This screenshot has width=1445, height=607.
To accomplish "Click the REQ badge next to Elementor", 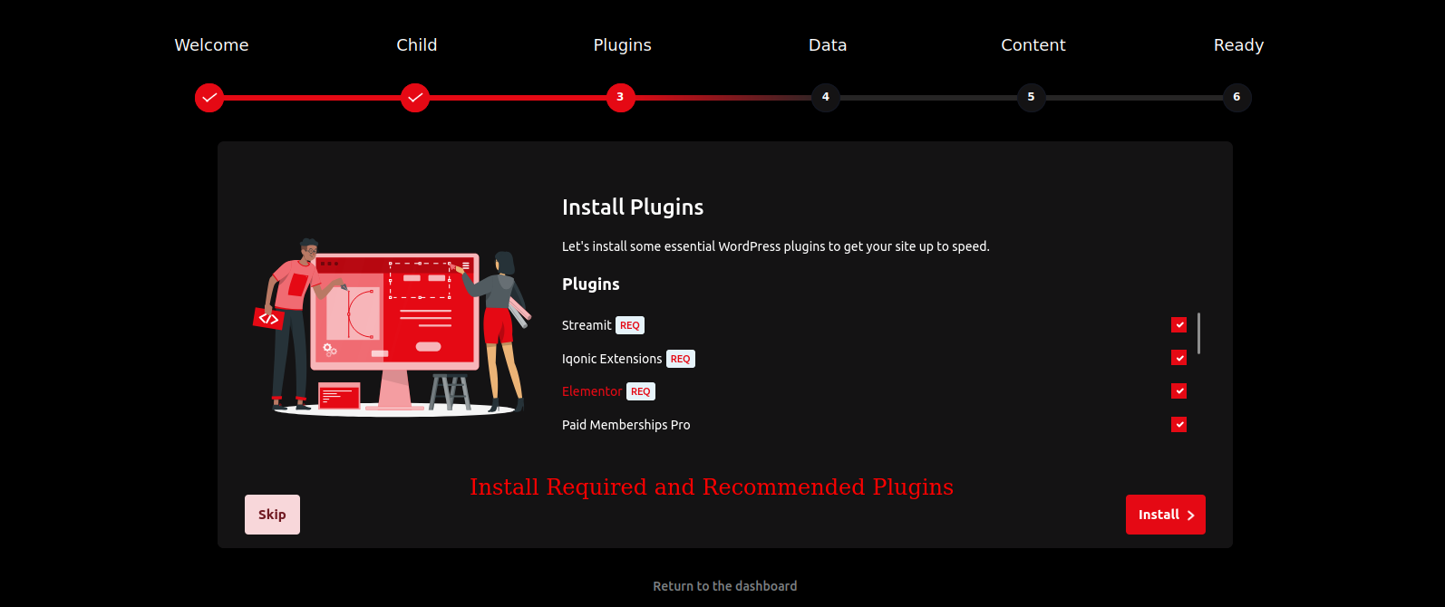I will click(x=641, y=391).
